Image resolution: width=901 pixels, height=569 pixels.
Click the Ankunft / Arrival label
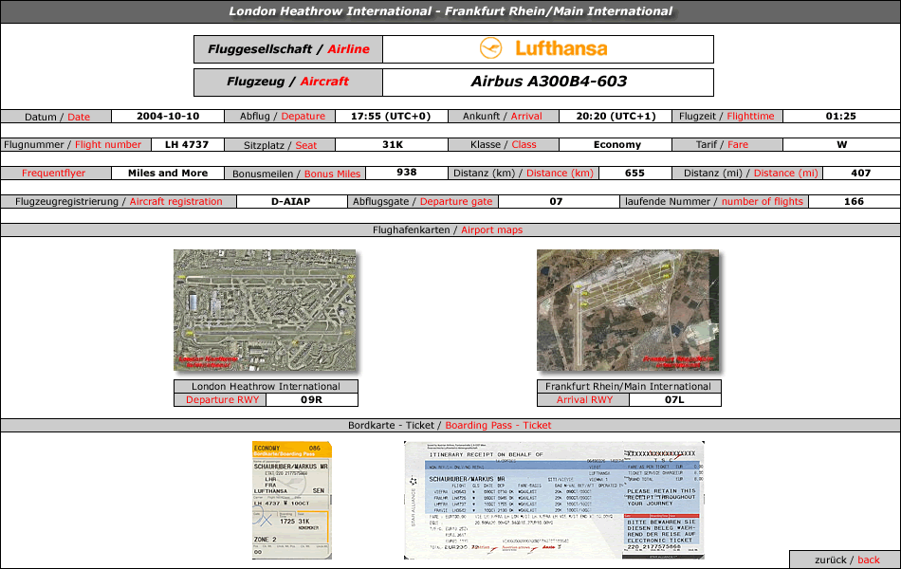pyautogui.click(x=503, y=116)
